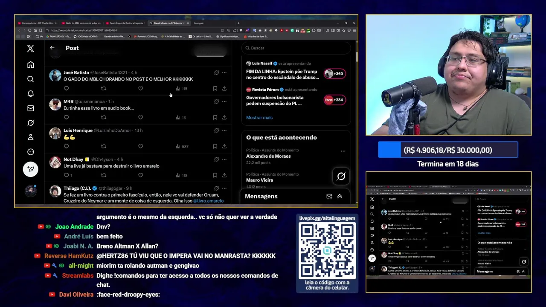This screenshot has height=307, width=546.
Task: Bookmark M4R's post
Action: 215,118
